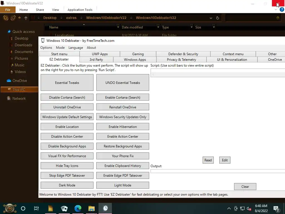Click the Clear output button

click(245, 186)
